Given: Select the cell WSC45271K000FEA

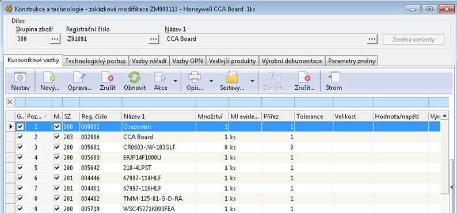Looking at the screenshot, I should point(159,209).
